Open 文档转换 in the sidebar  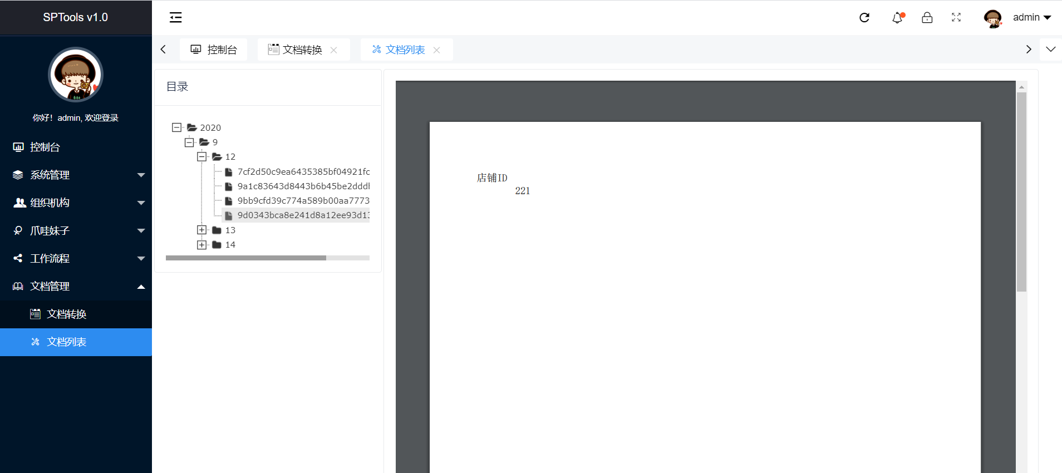pyautogui.click(x=67, y=314)
